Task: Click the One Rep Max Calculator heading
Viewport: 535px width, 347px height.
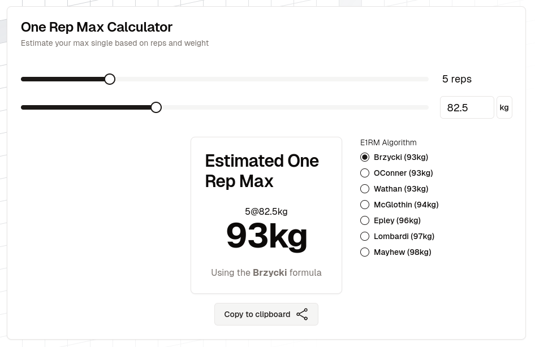Action: pyautogui.click(x=97, y=27)
